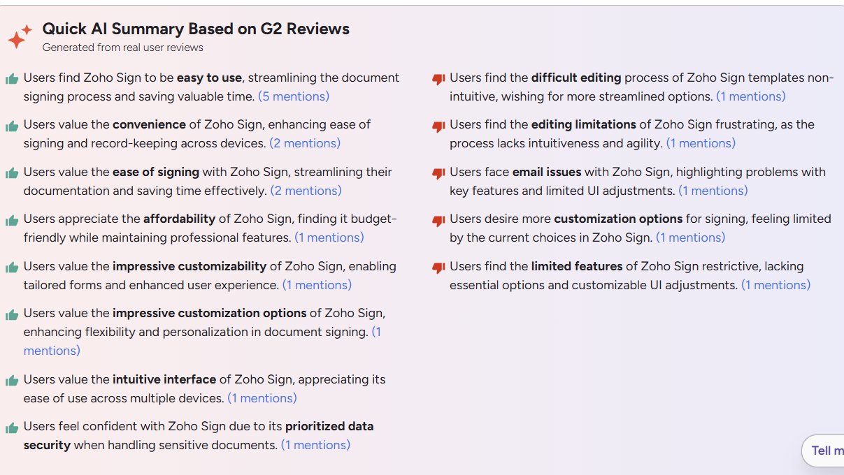The width and height of the screenshot is (844, 475).
Task: Select the thumbs-up icon next to convenience
Action: (12, 125)
